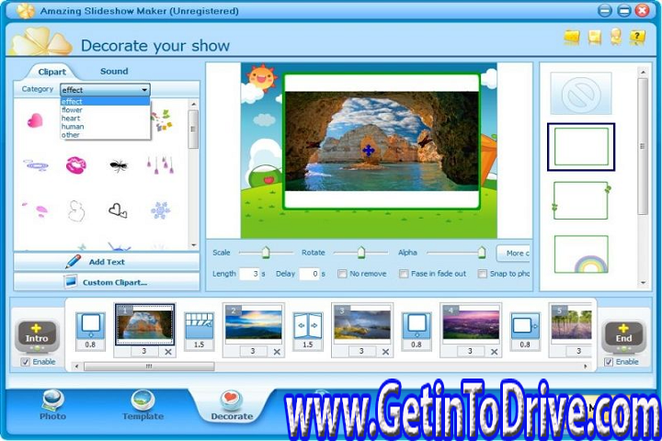Add an Intro slide
The height and width of the screenshot is (441, 662).
37,336
